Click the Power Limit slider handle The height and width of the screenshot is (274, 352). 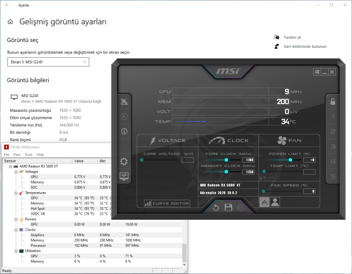click(291, 160)
